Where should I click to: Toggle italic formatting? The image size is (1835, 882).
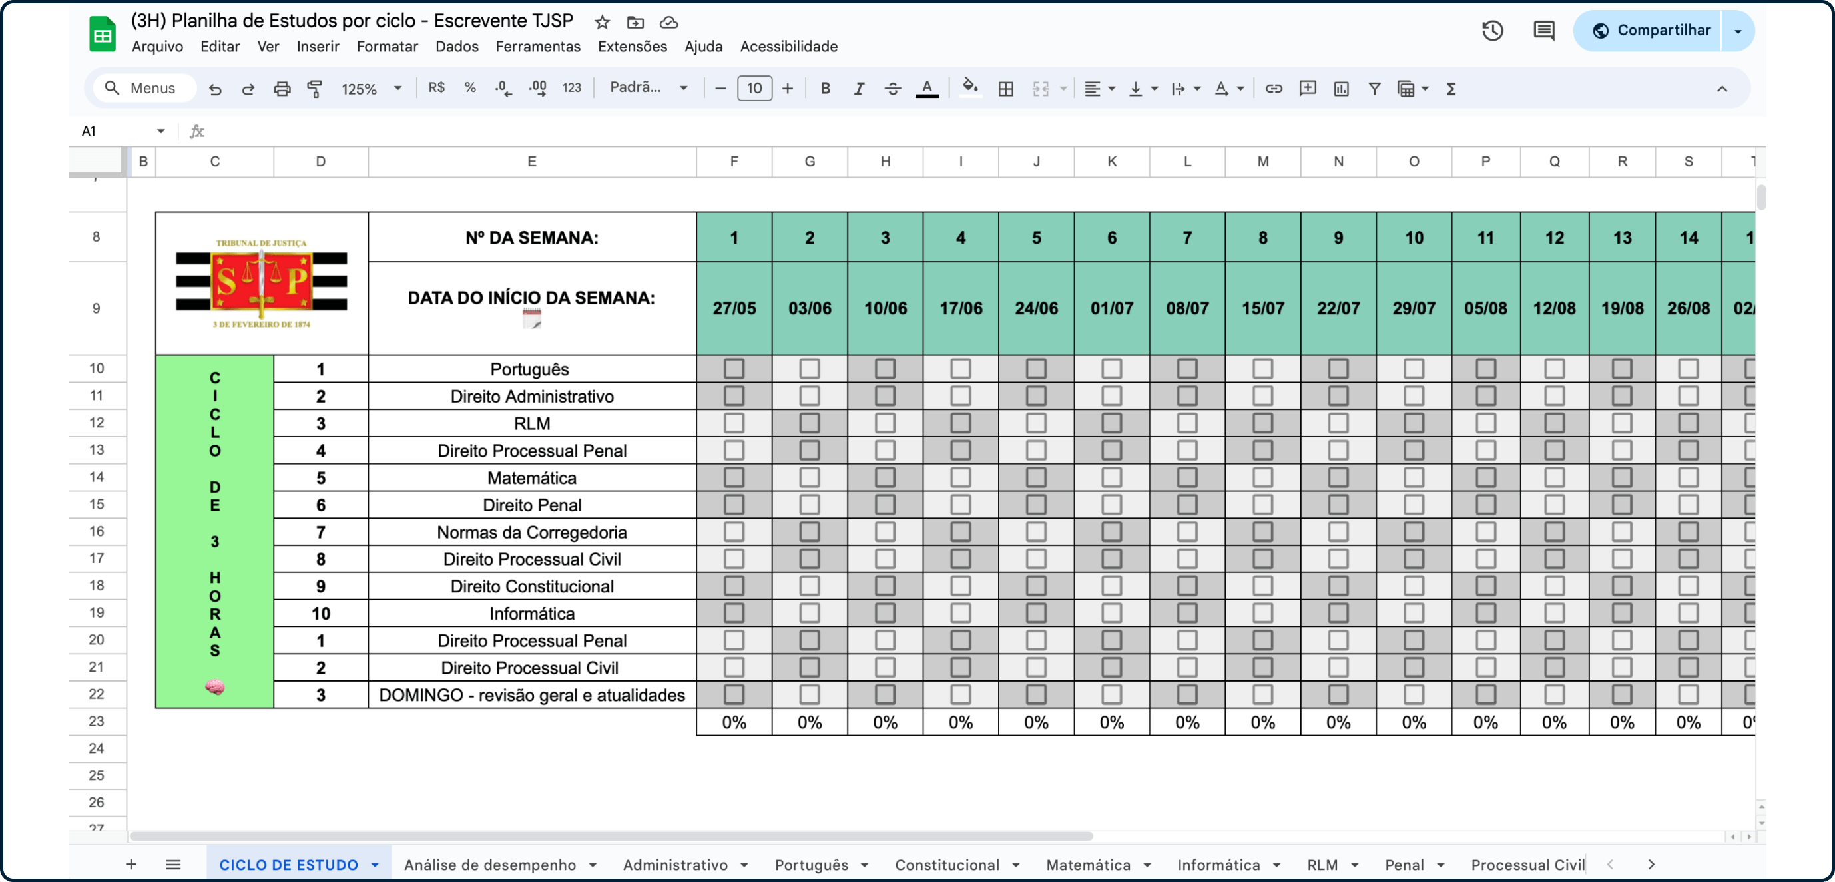point(859,89)
